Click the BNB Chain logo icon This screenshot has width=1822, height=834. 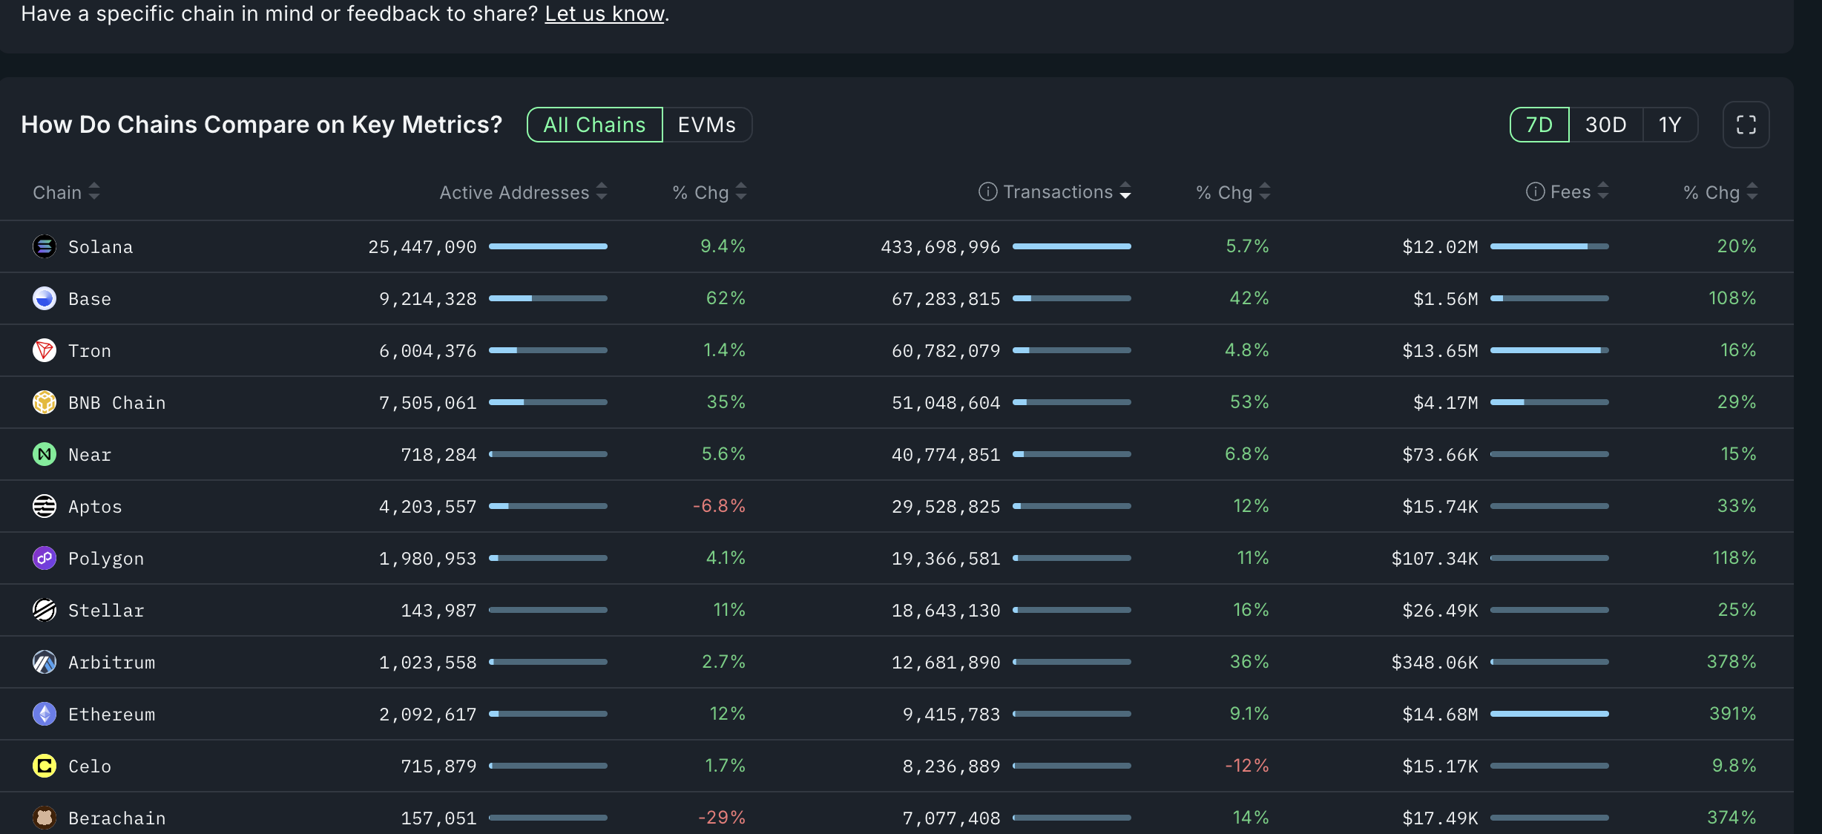pos(45,402)
